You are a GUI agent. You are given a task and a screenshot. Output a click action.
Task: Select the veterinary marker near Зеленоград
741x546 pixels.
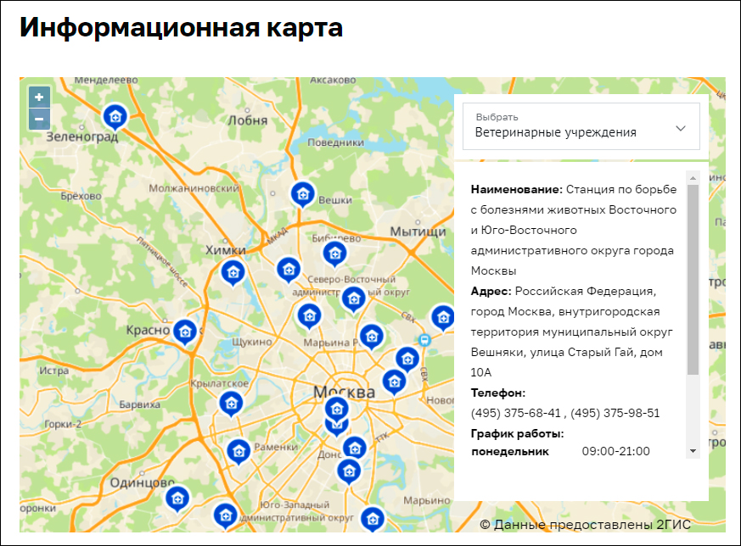coord(115,116)
